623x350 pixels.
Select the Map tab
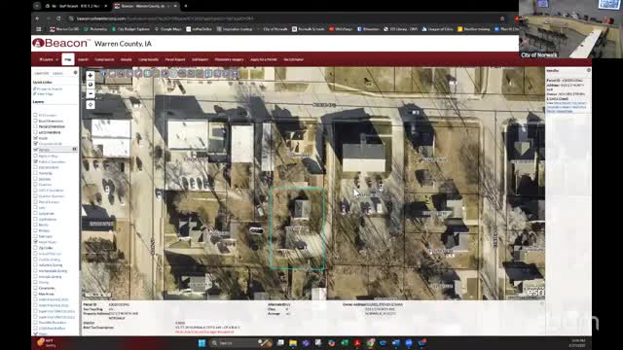68,59
